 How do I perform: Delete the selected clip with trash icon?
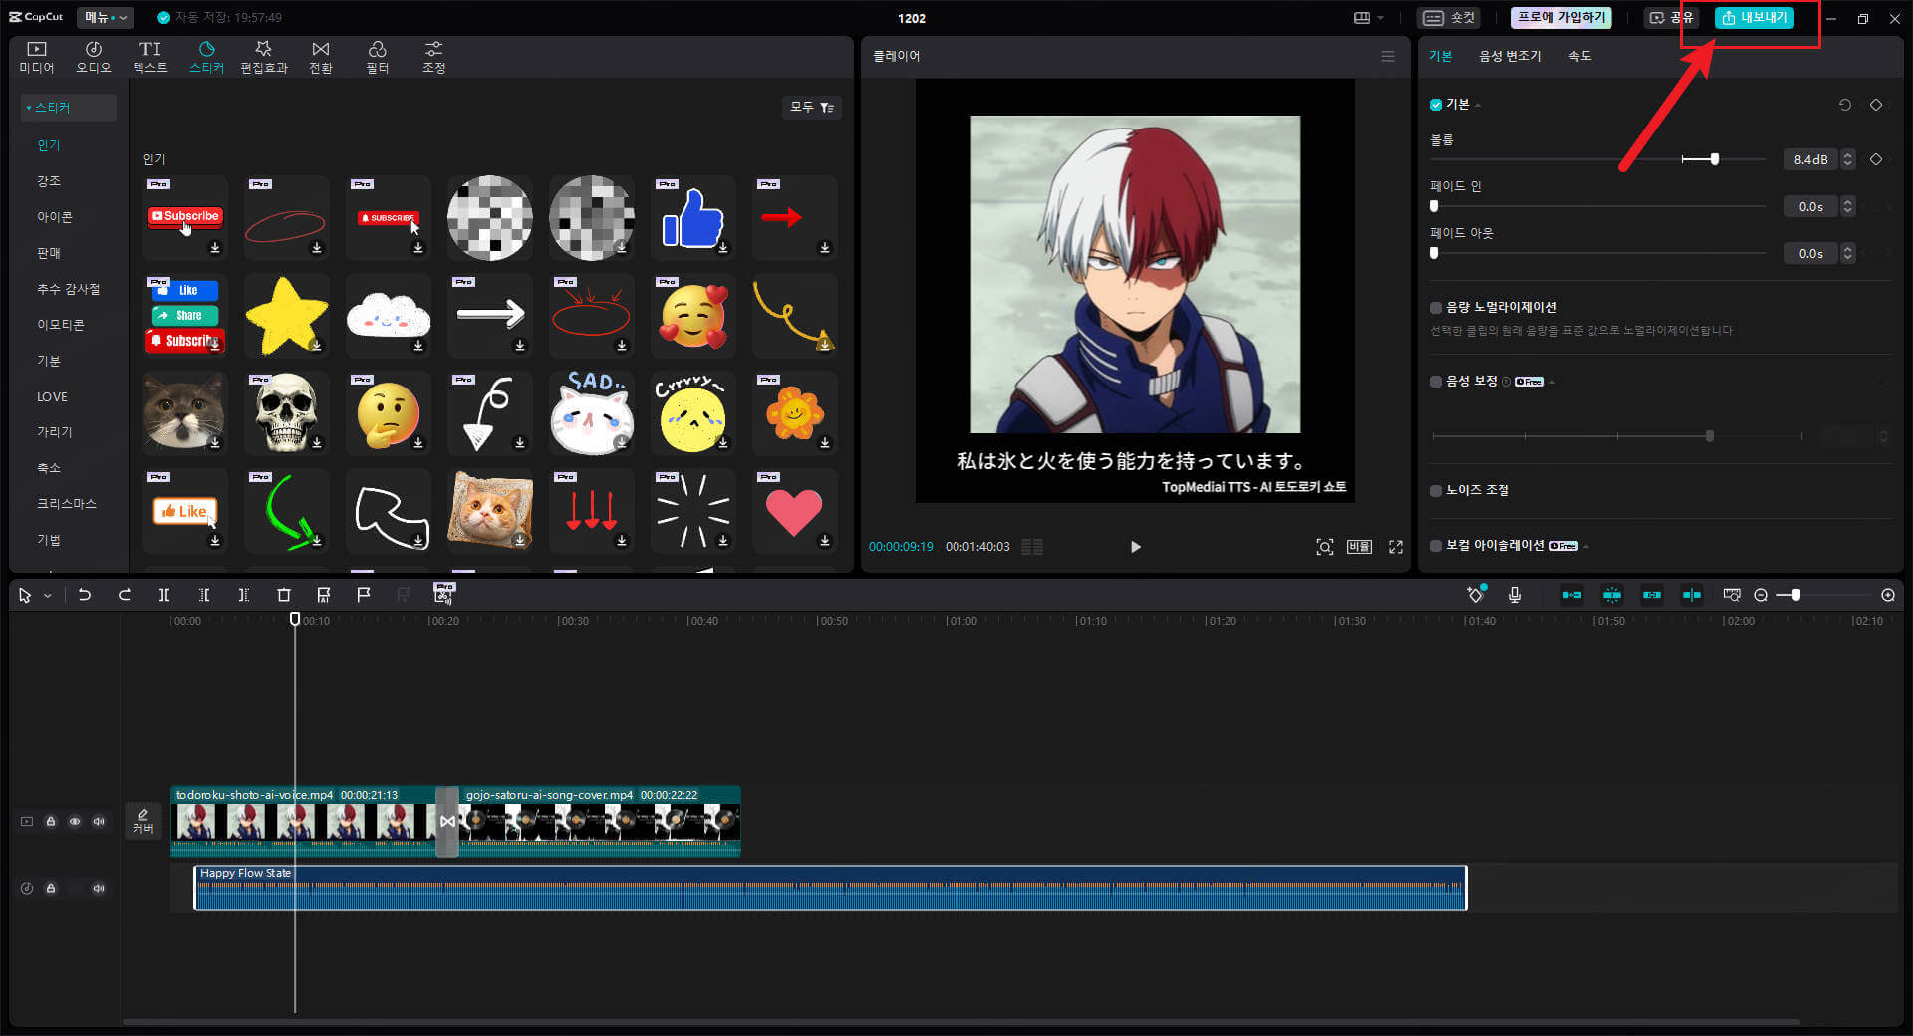click(284, 595)
